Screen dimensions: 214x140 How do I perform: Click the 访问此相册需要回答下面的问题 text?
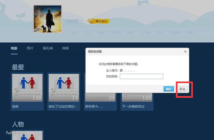click(x=119, y=64)
